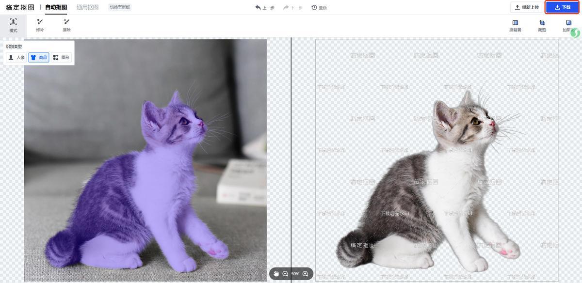Reset edits with 重做 button

[x=319, y=8]
